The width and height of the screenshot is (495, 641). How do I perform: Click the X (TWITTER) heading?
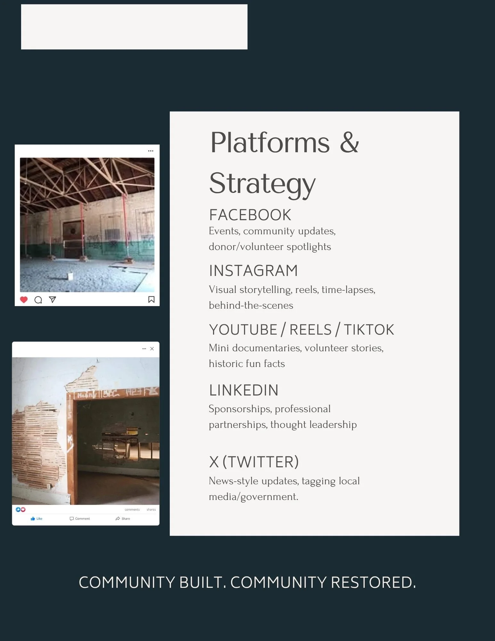tap(254, 462)
